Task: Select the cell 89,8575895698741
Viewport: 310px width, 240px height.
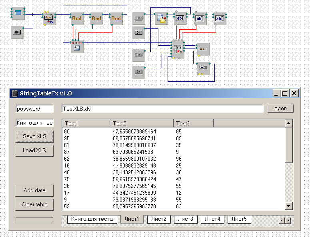Action: pos(134,138)
